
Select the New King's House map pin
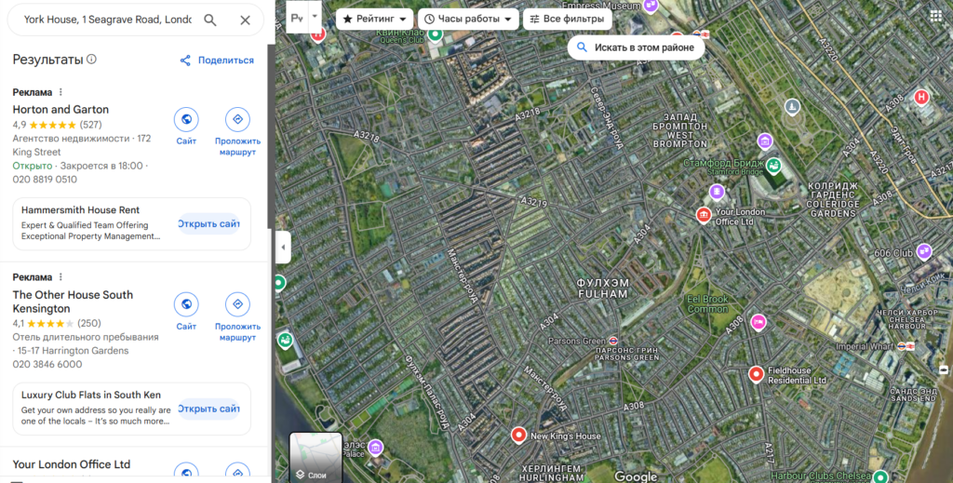[x=517, y=435]
